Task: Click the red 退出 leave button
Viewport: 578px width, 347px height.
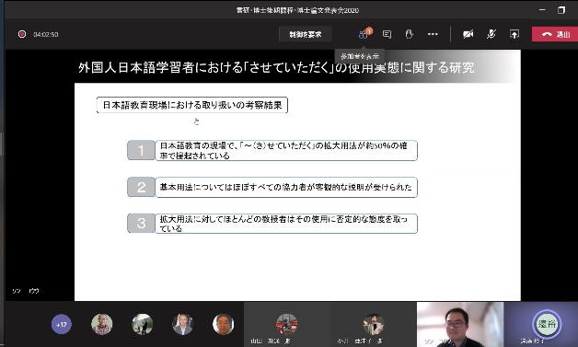Action: coord(555,34)
